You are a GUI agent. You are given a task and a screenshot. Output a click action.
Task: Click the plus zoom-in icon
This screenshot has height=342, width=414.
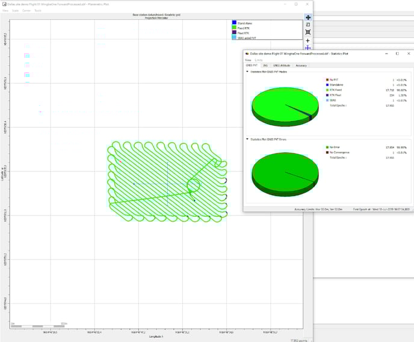[307, 41]
